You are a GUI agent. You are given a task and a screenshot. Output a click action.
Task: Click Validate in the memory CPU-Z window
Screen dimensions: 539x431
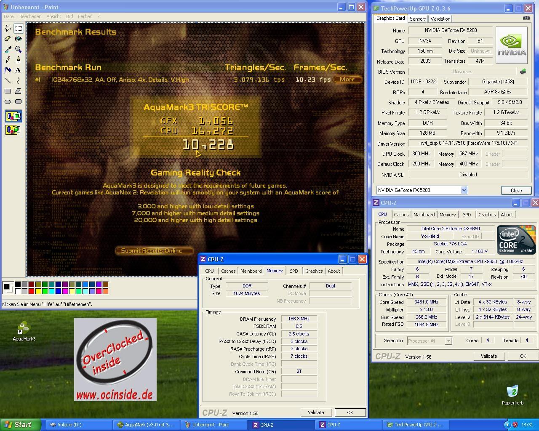pos(316,412)
